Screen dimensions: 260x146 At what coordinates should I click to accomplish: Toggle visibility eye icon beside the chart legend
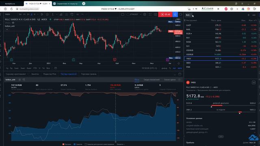(x=13, y=23)
